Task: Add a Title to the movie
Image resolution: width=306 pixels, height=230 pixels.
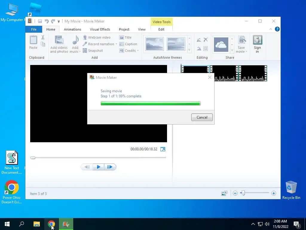Action: tap(126, 37)
